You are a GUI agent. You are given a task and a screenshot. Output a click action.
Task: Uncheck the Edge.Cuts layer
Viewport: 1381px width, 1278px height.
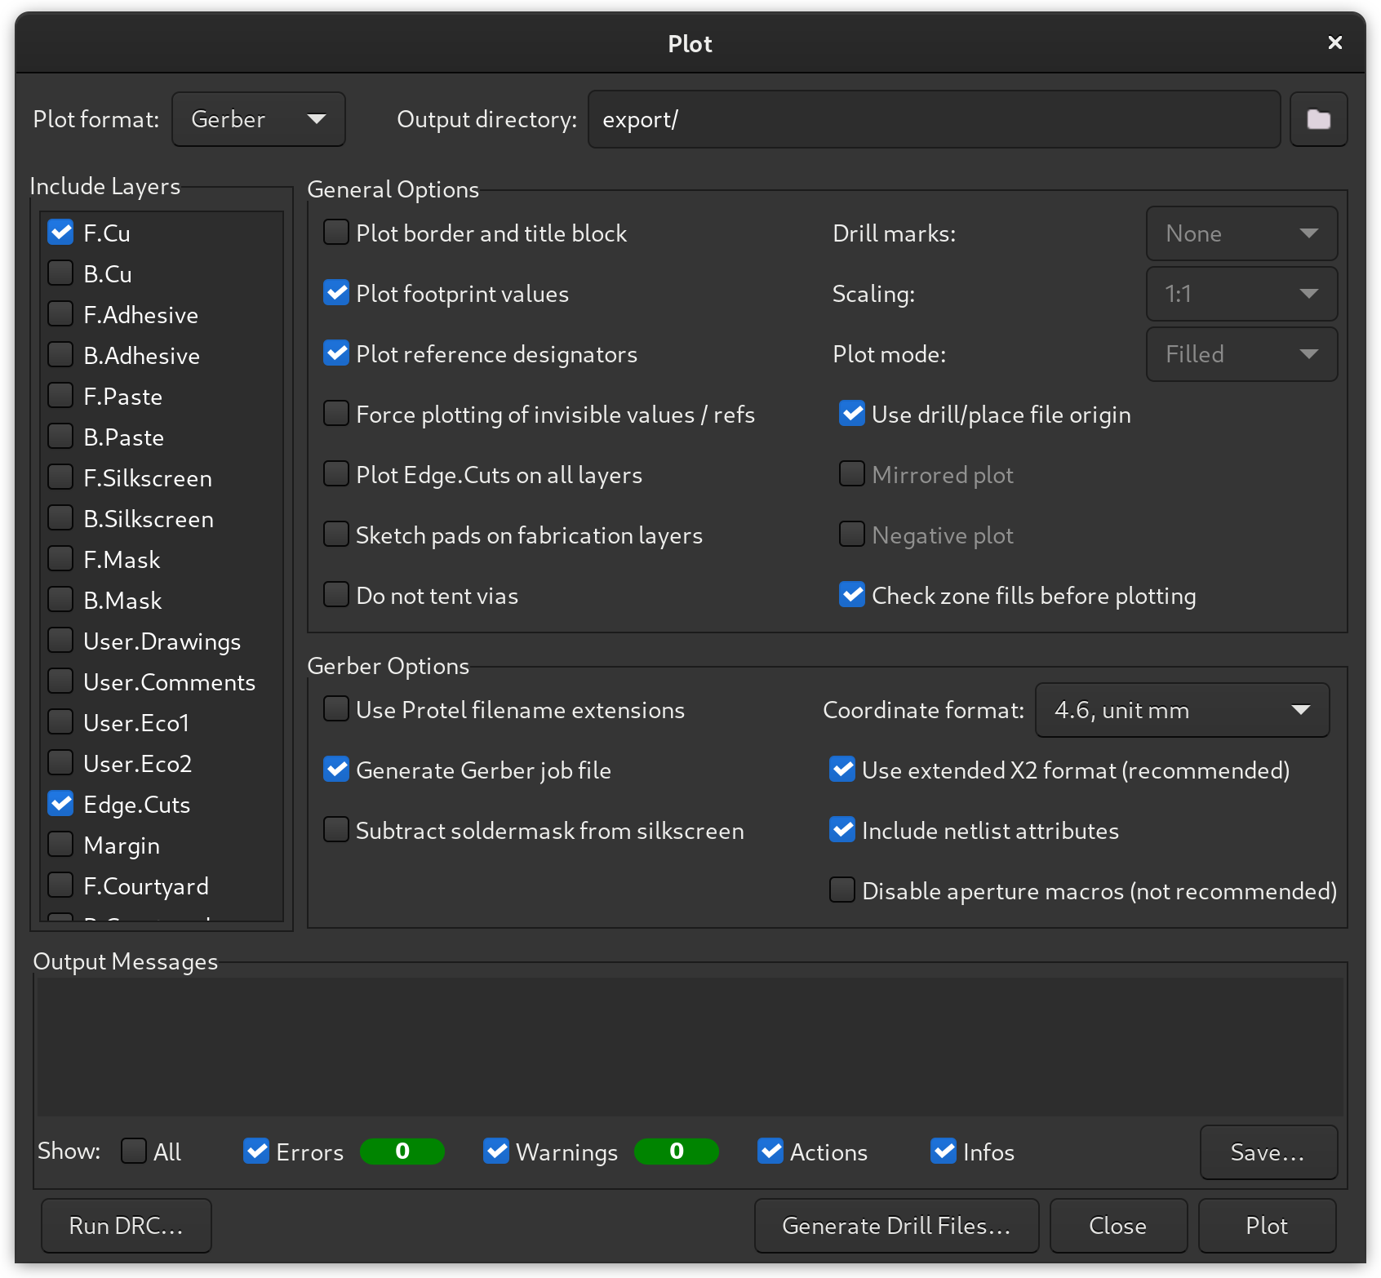[60, 803]
